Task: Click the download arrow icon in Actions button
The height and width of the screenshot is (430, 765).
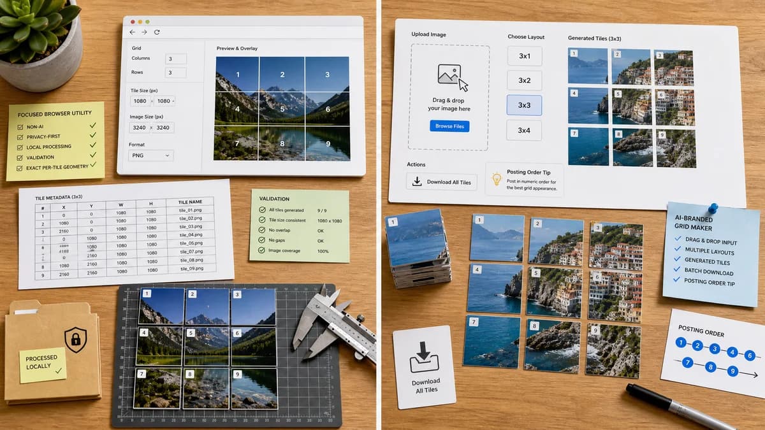Action: point(417,182)
